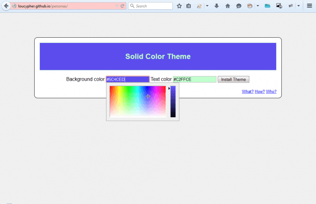Screen dimensions: 316x204
Task: Click the brightness slider strip
Action: click(x=173, y=101)
